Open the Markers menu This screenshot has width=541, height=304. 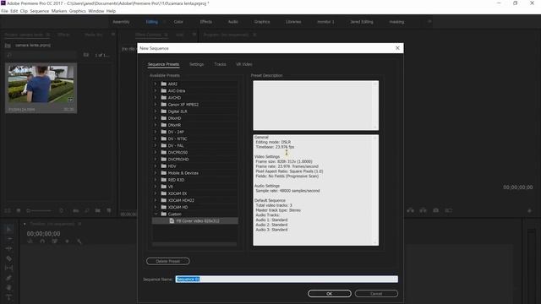click(x=59, y=11)
